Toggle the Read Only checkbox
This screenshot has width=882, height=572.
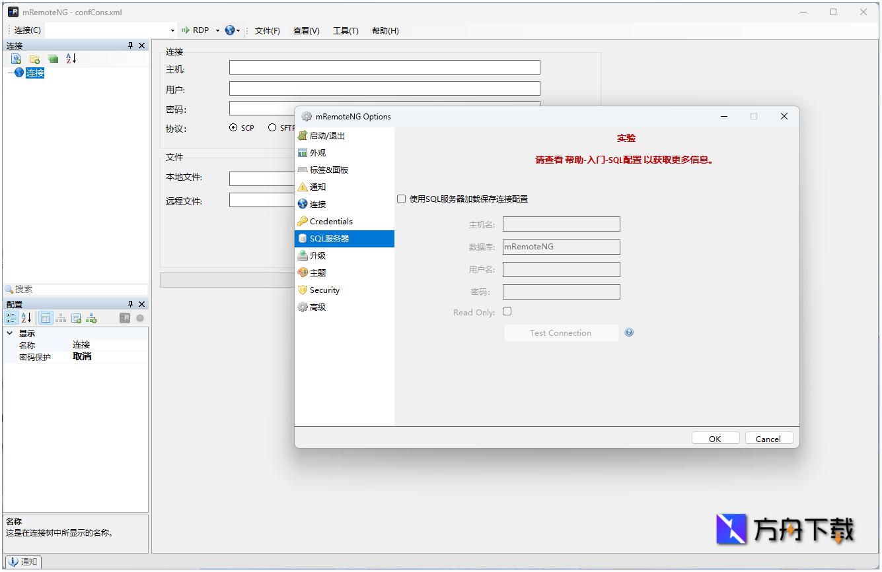(507, 311)
